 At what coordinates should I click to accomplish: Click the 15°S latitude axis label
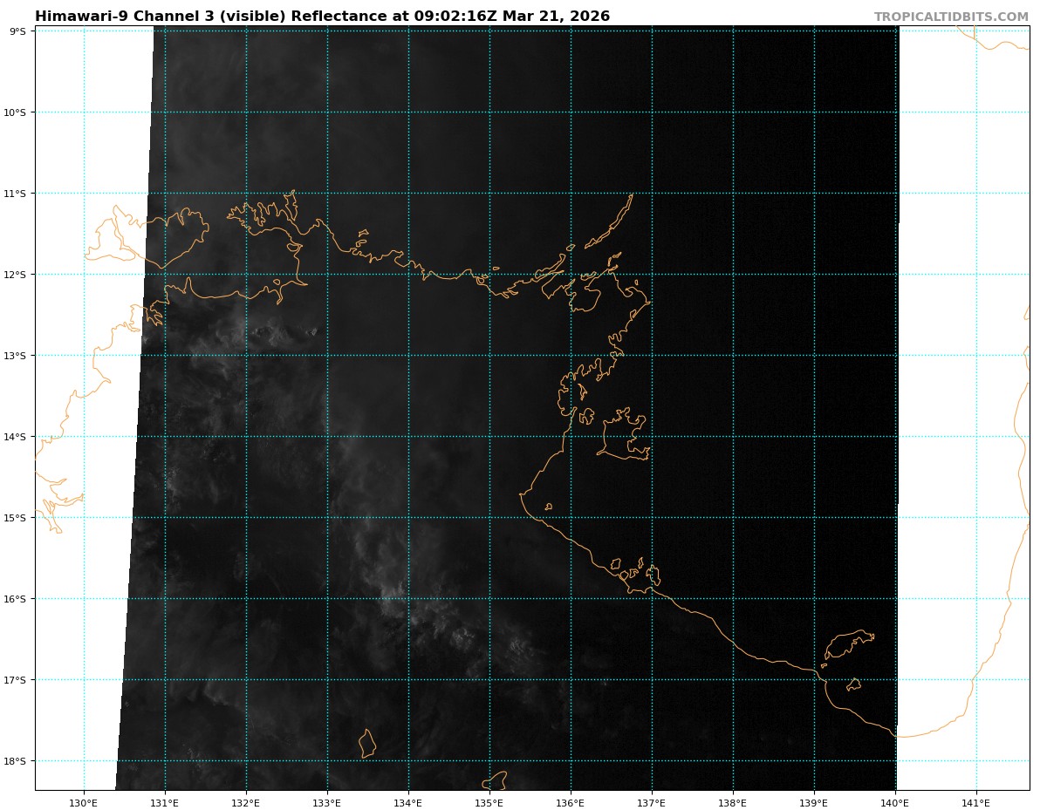pos(16,518)
